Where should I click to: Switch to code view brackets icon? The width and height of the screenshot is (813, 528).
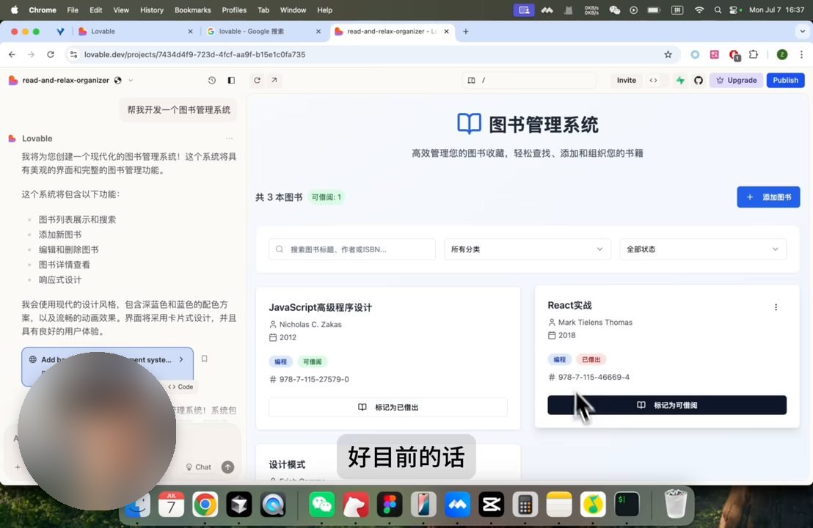(x=653, y=81)
